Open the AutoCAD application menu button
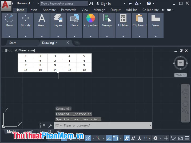This screenshot has height=143, width=191. (6, 6)
